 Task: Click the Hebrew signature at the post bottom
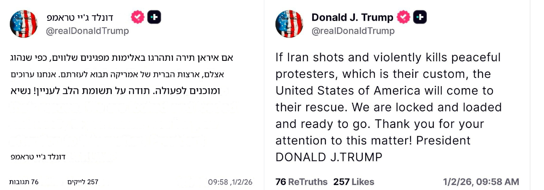point(38,157)
